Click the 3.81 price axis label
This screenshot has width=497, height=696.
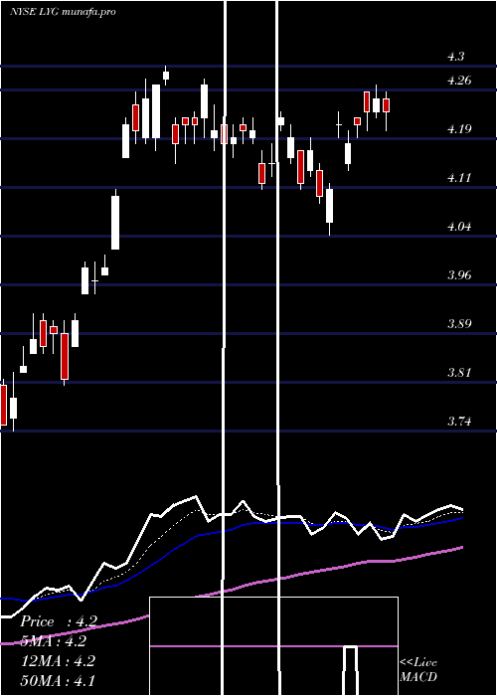(x=459, y=373)
